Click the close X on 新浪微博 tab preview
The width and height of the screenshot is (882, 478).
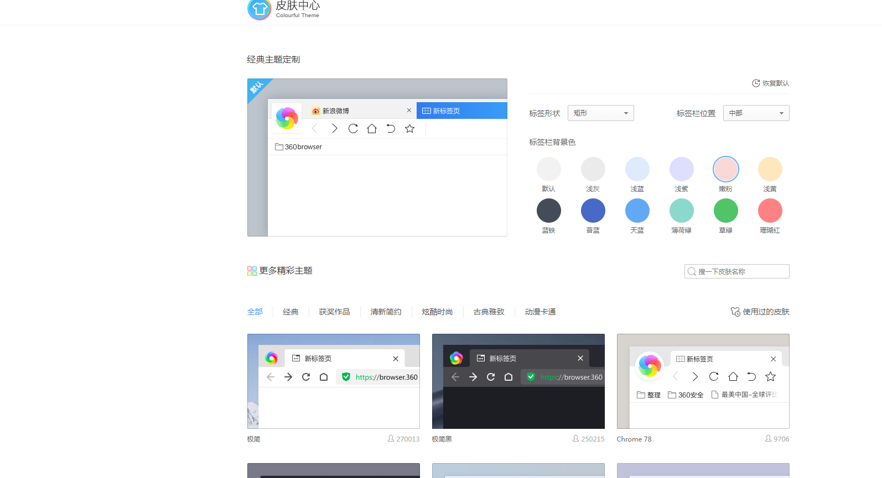pos(409,111)
